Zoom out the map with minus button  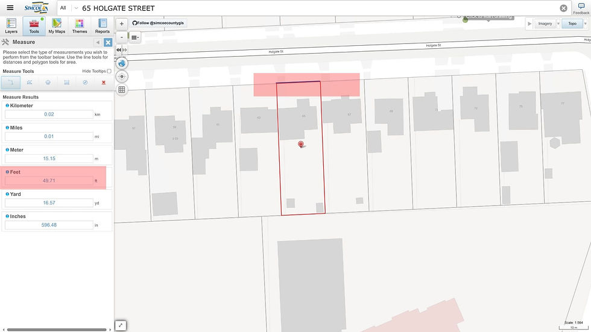(x=121, y=37)
